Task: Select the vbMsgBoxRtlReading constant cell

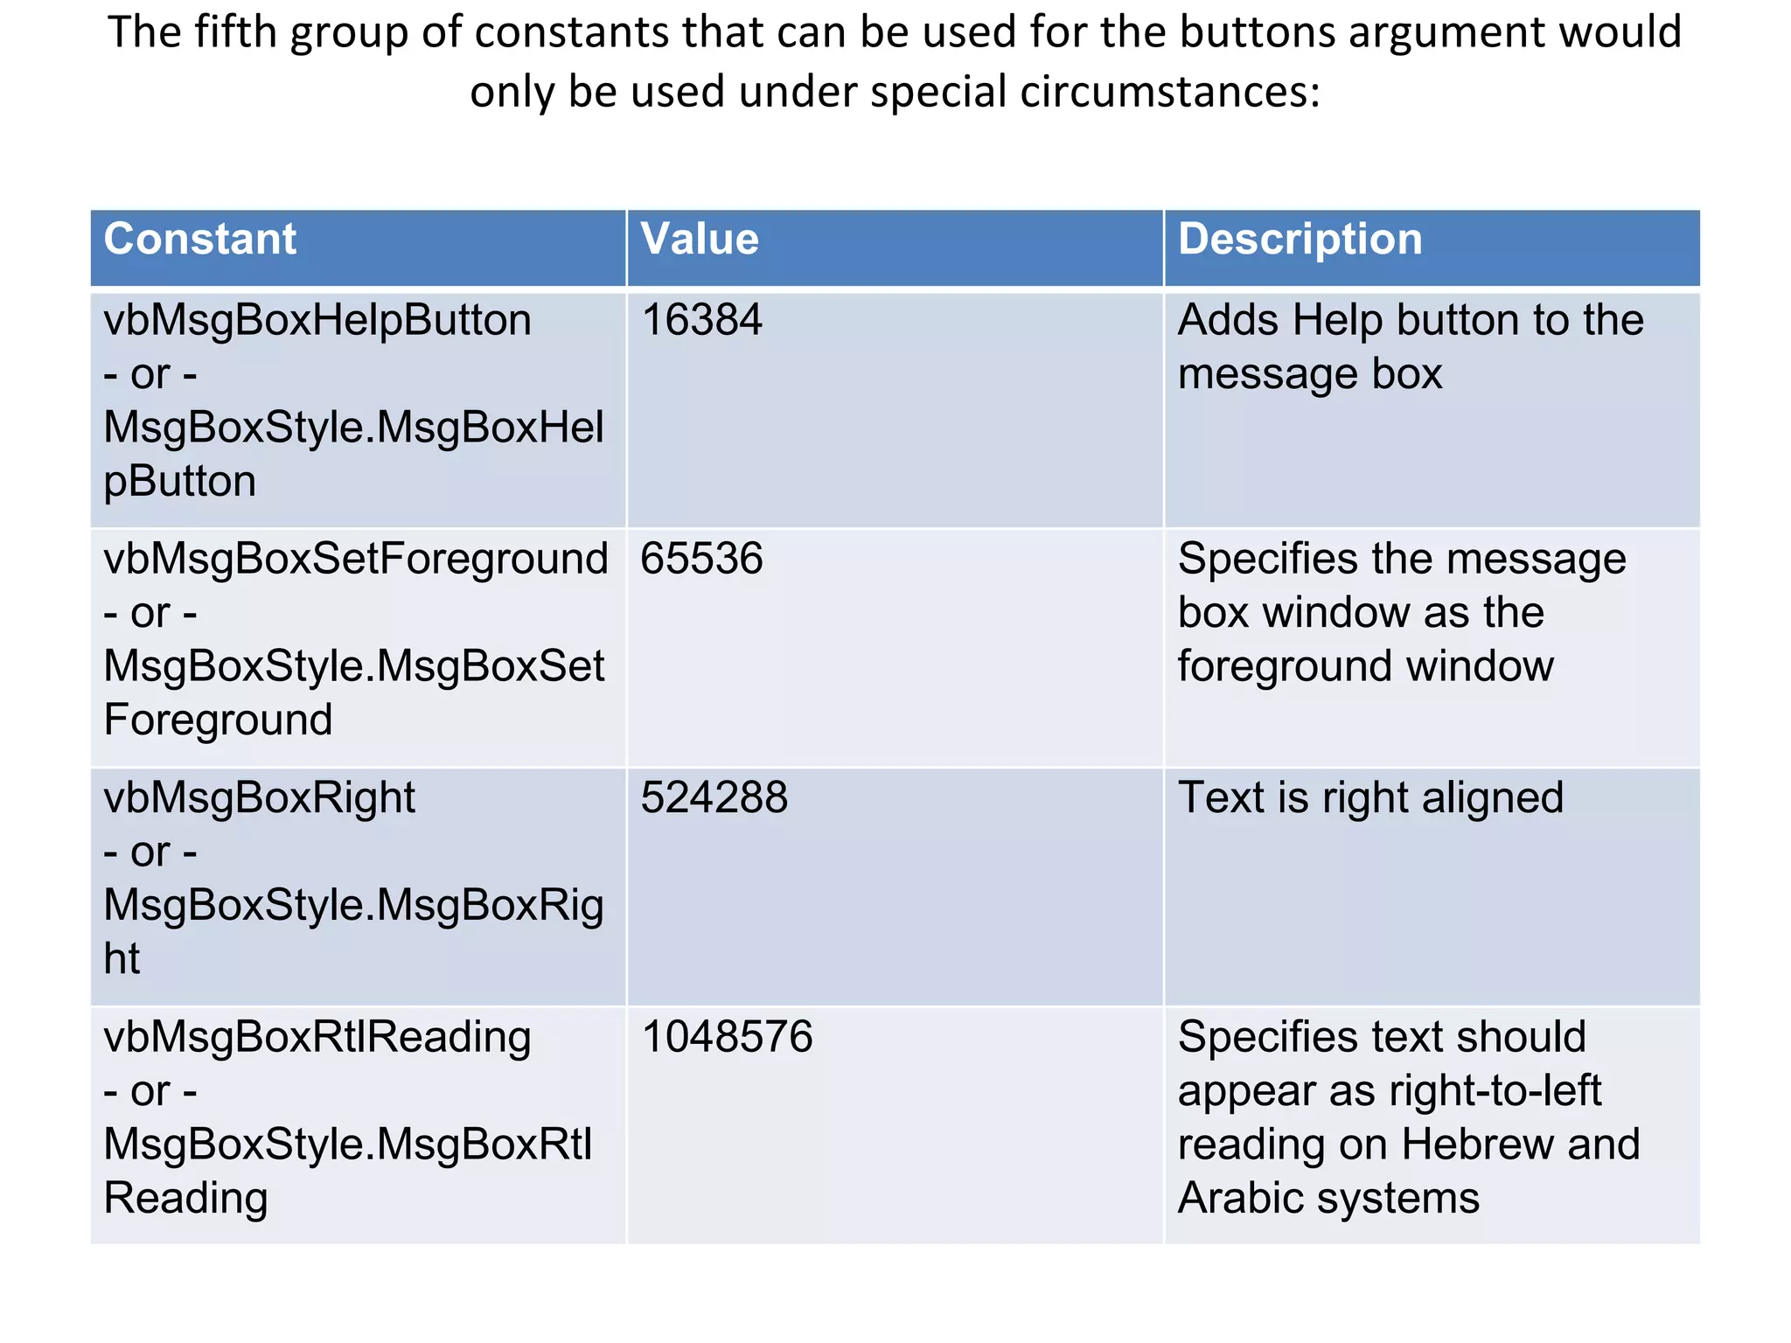Action: [x=359, y=1125]
